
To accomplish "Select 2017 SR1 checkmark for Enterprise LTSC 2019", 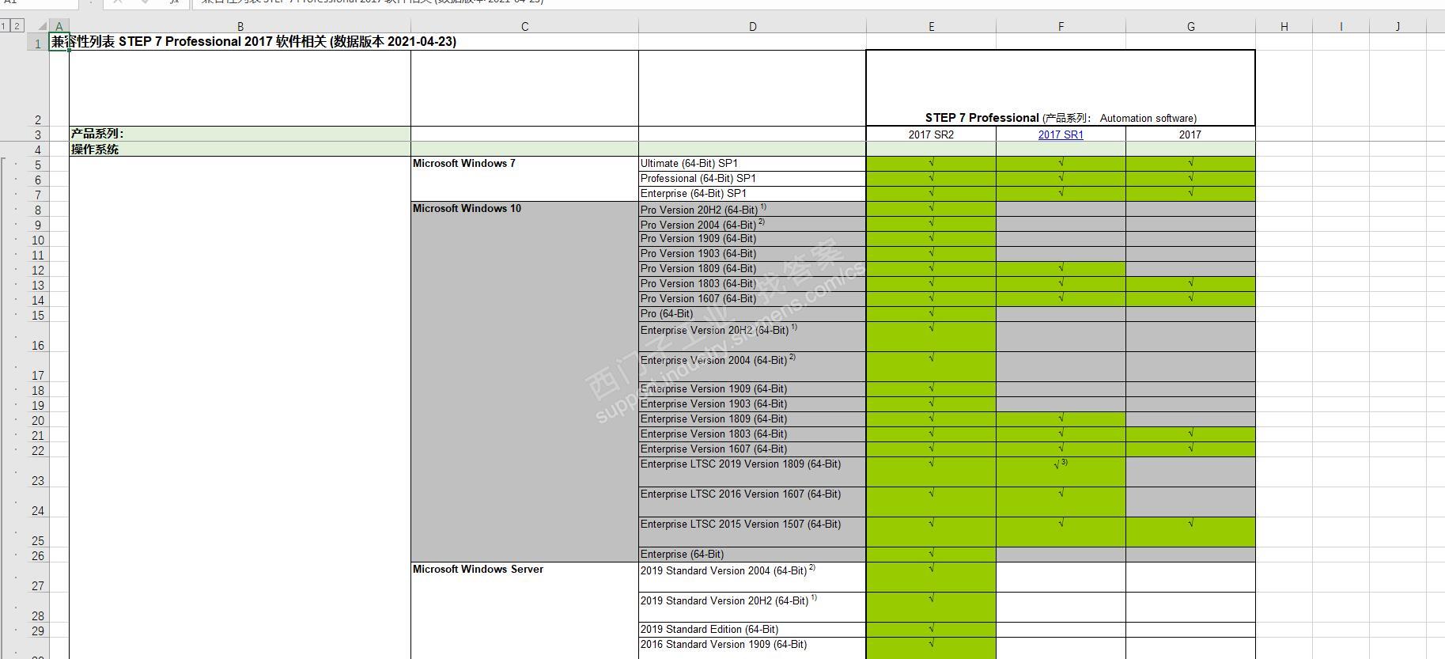I will point(1061,472).
